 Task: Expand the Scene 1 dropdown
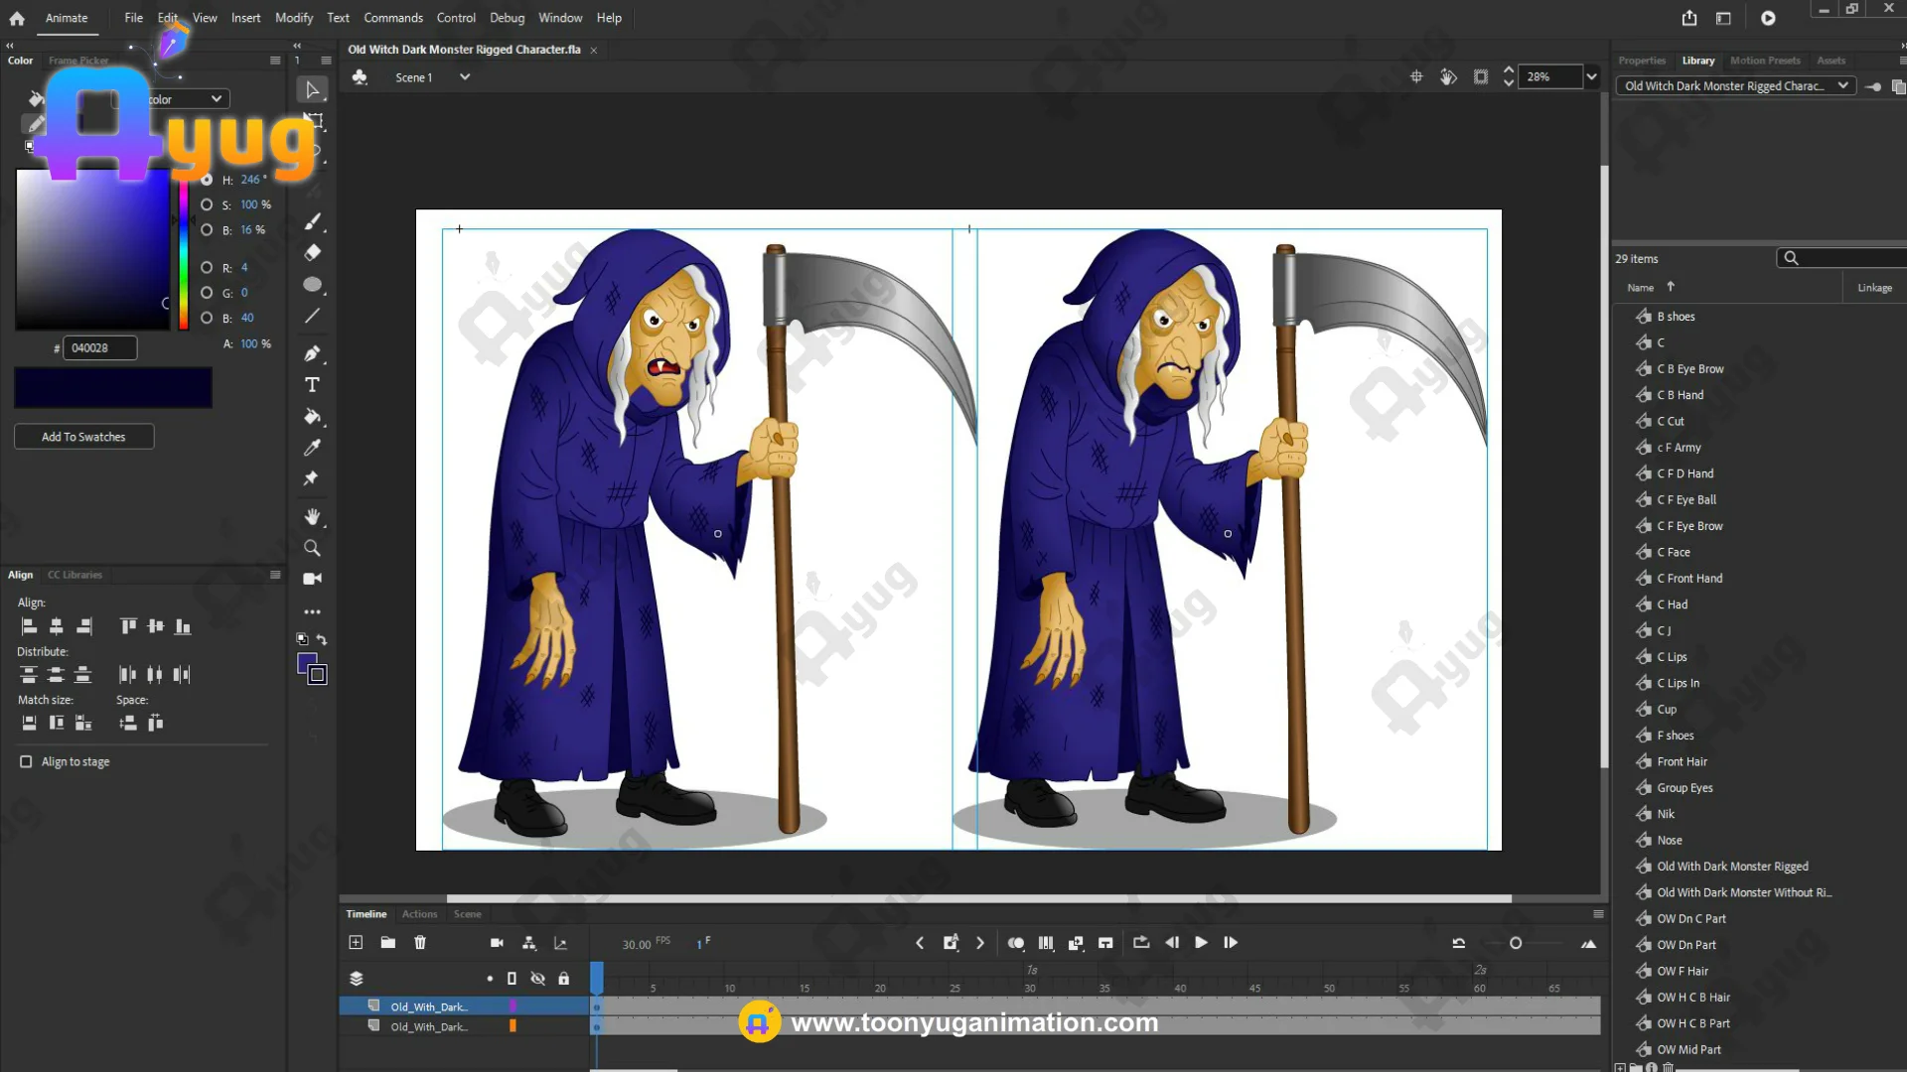[464, 77]
